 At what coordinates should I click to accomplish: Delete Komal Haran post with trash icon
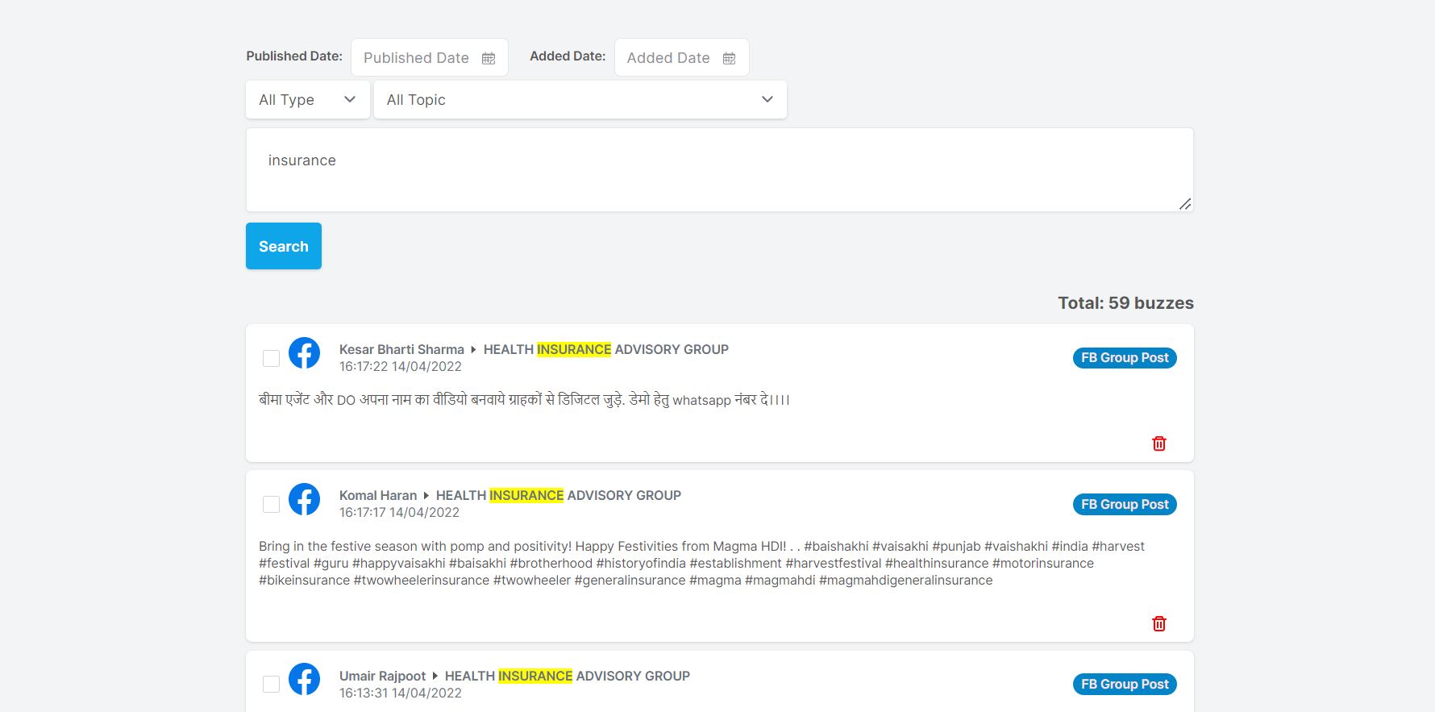pyautogui.click(x=1159, y=623)
